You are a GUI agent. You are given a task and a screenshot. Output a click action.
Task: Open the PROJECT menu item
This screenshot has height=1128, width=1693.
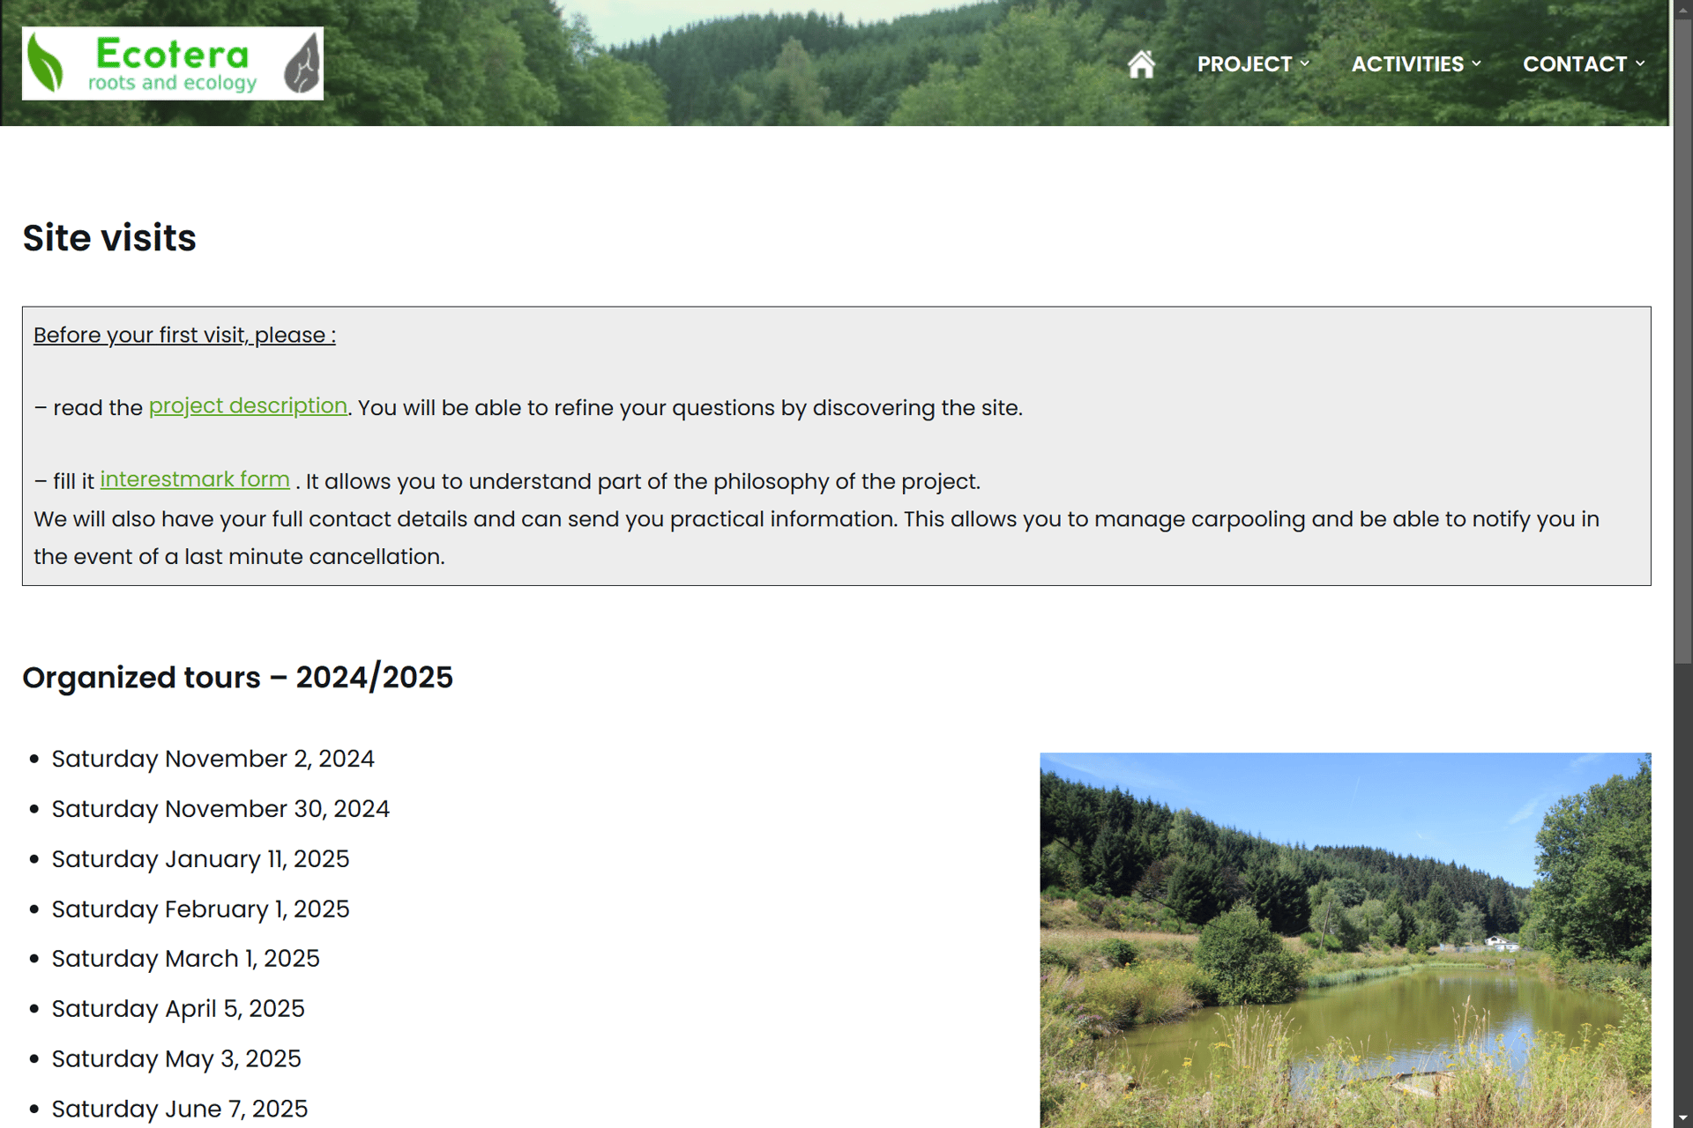1243,64
